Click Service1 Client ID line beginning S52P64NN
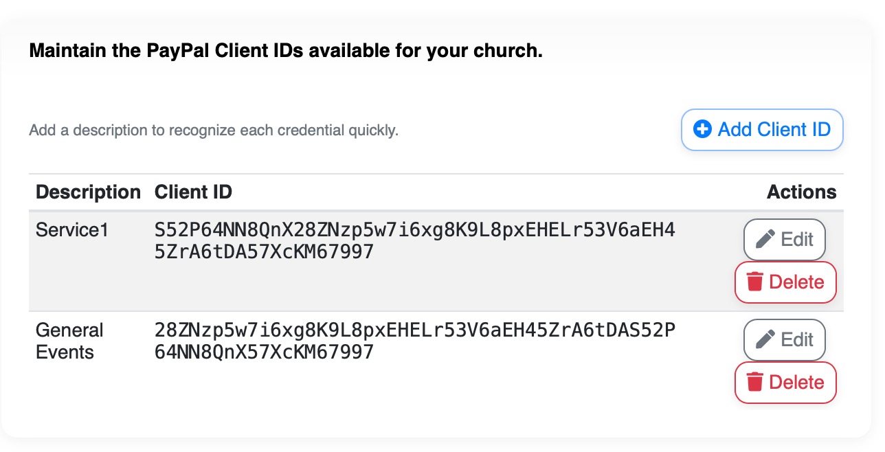This screenshot has width=885, height=452. [415, 230]
